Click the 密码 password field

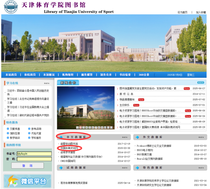[x=34, y=159]
